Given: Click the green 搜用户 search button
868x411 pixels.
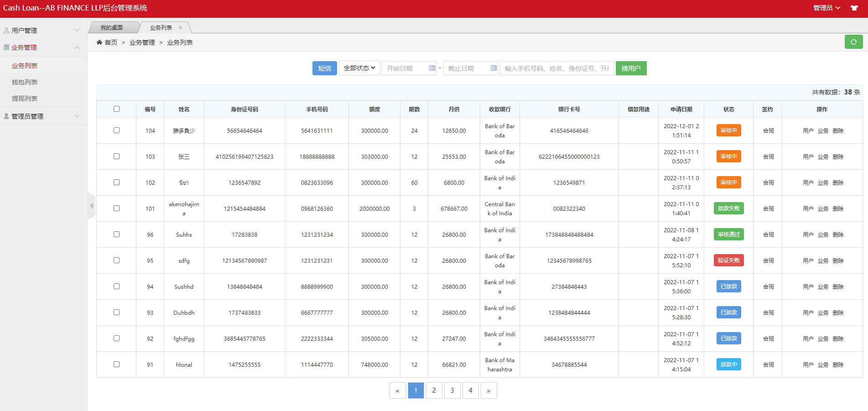Looking at the screenshot, I should point(631,68).
